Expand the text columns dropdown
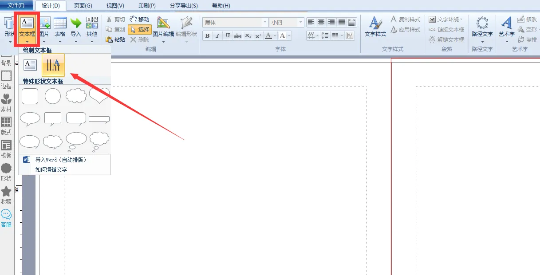This screenshot has height=275, width=540. (341, 35)
